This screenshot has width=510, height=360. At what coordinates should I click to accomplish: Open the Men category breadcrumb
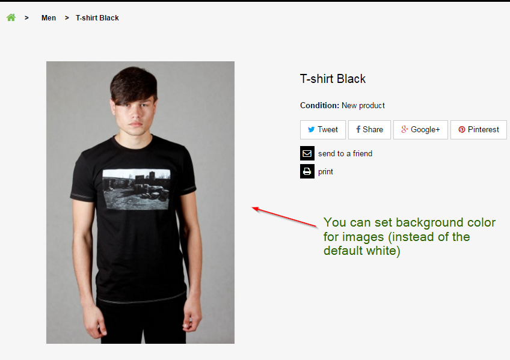click(x=49, y=18)
